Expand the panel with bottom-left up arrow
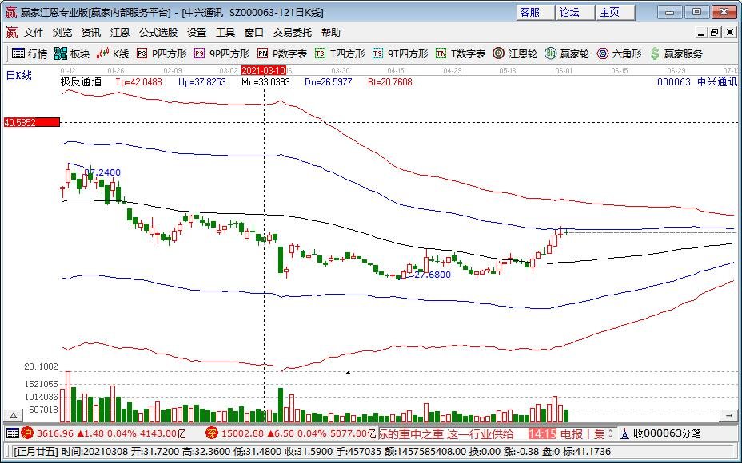The width and height of the screenshot is (742, 463). (x=12, y=416)
